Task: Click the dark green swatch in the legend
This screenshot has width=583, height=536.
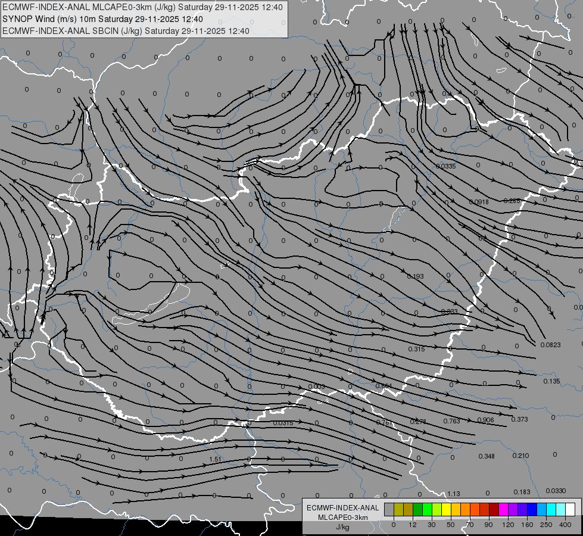Action: 418,509
